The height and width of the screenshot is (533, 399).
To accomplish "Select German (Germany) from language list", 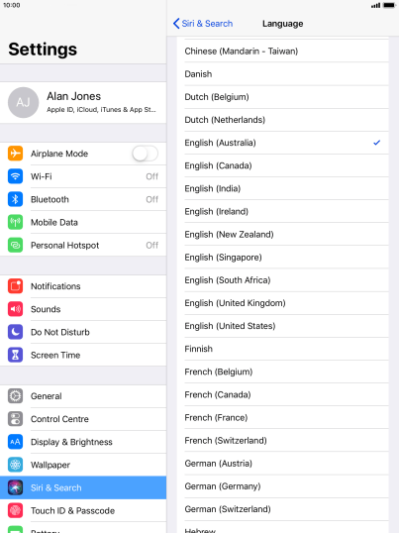I will point(282,486).
